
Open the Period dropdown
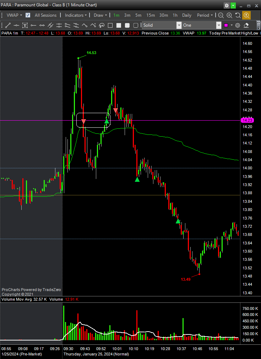[205, 15]
